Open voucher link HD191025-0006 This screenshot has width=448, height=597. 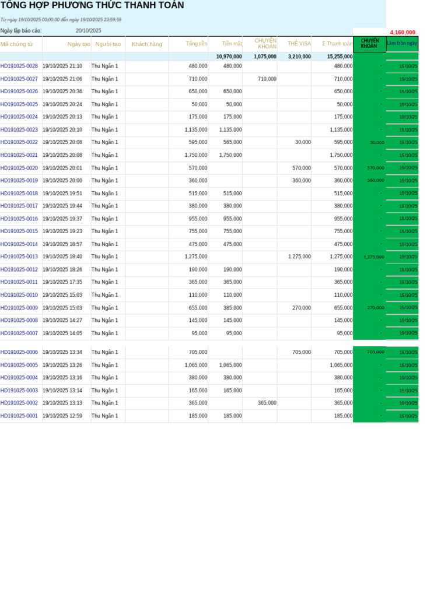(x=19, y=352)
